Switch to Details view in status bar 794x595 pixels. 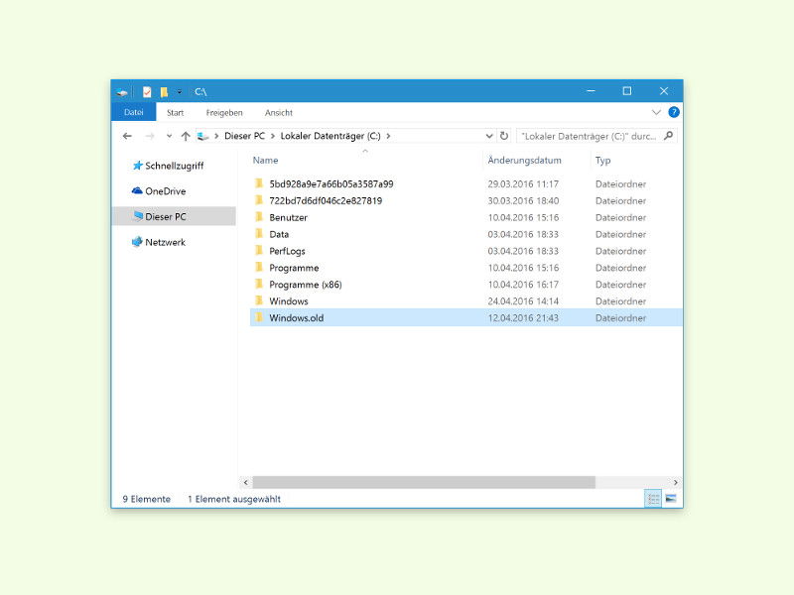653,499
